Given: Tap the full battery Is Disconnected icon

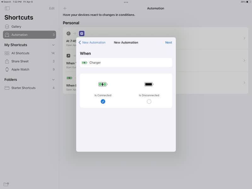Looking at the screenshot, I should (x=149, y=84).
